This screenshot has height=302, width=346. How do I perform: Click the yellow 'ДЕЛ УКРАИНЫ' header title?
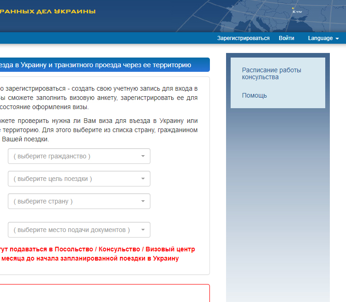[x=48, y=11]
